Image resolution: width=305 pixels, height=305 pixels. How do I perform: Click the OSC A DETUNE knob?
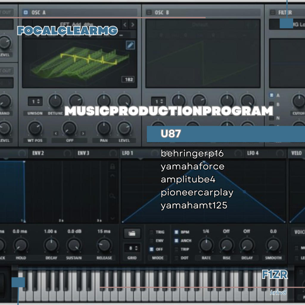tap(55, 101)
